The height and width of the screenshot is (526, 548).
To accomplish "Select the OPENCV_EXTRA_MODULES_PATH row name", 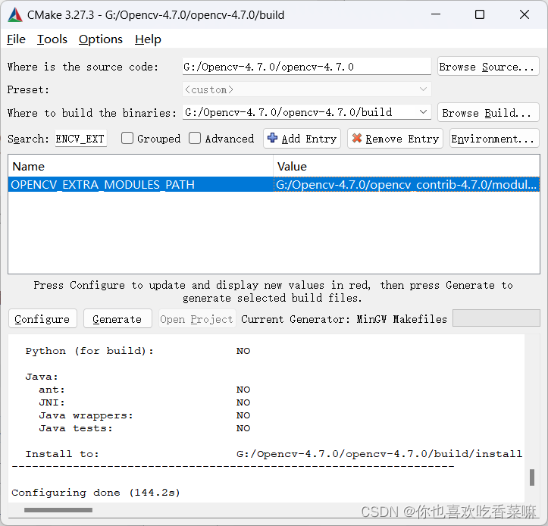I will point(140,184).
